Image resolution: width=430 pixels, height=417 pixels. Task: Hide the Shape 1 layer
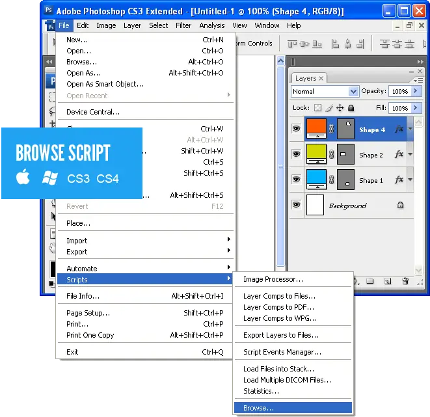(296, 180)
